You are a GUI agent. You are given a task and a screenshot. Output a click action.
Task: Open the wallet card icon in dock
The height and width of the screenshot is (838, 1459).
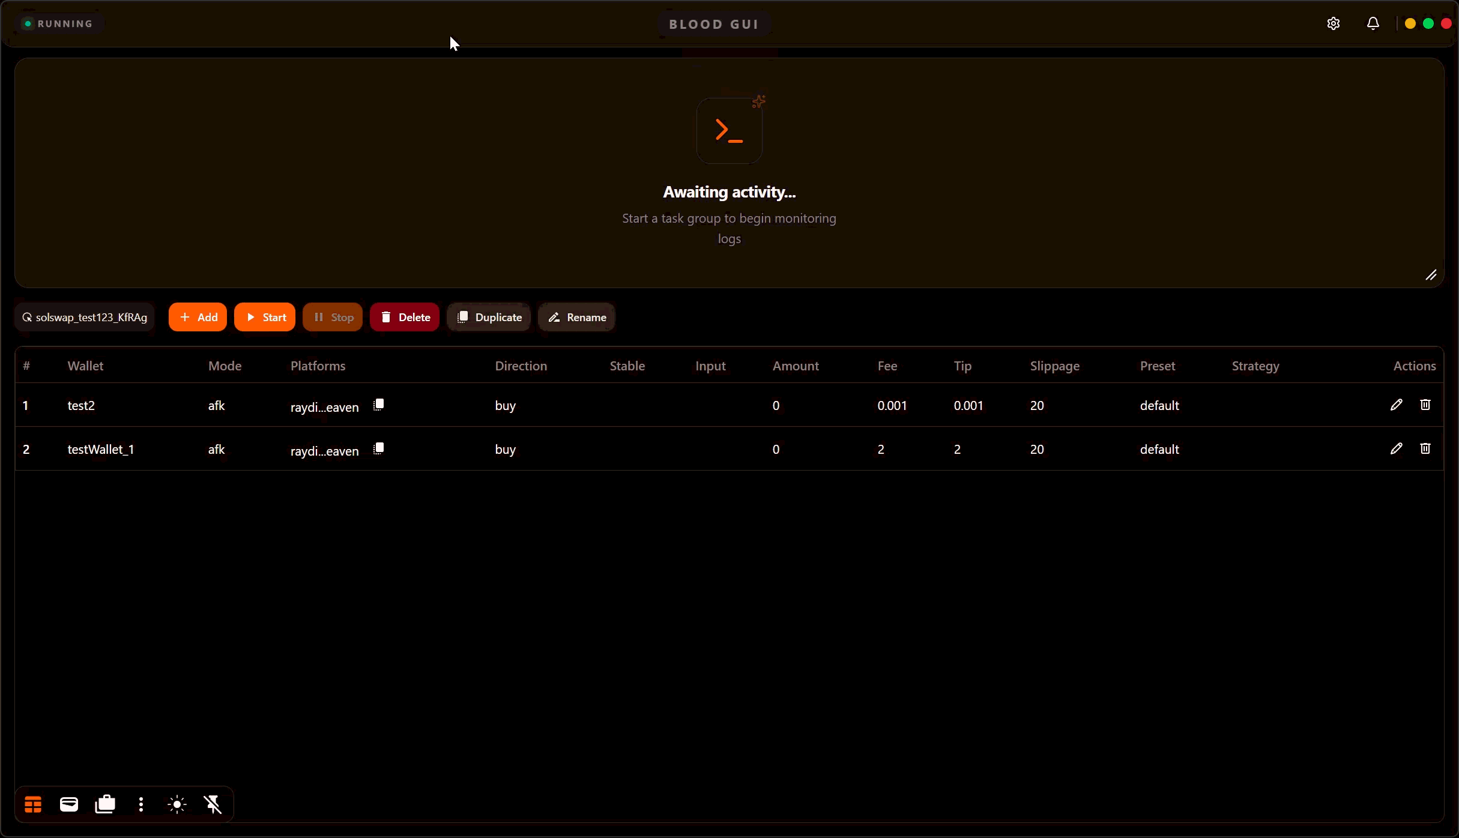pyautogui.click(x=69, y=804)
